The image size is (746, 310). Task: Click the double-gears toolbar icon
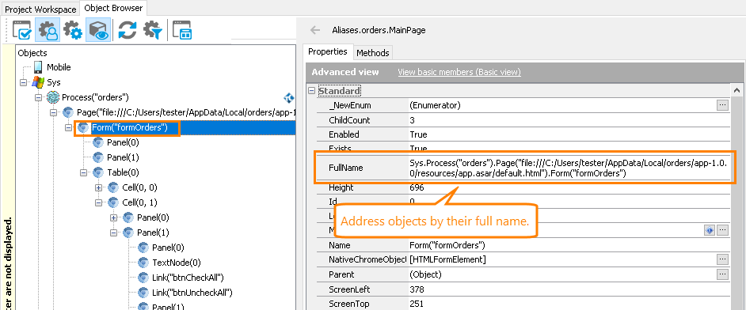pos(73,30)
